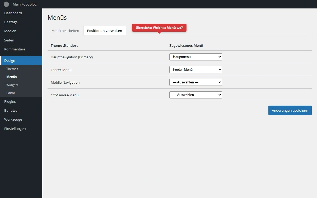Choose a menu for Mobile Navigation
The image size is (317, 198).
point(195,82)
